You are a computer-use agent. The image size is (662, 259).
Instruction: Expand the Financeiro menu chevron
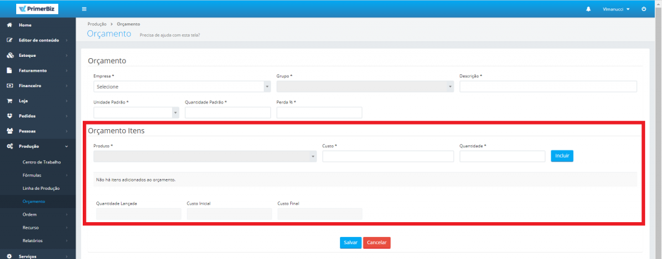67,86
